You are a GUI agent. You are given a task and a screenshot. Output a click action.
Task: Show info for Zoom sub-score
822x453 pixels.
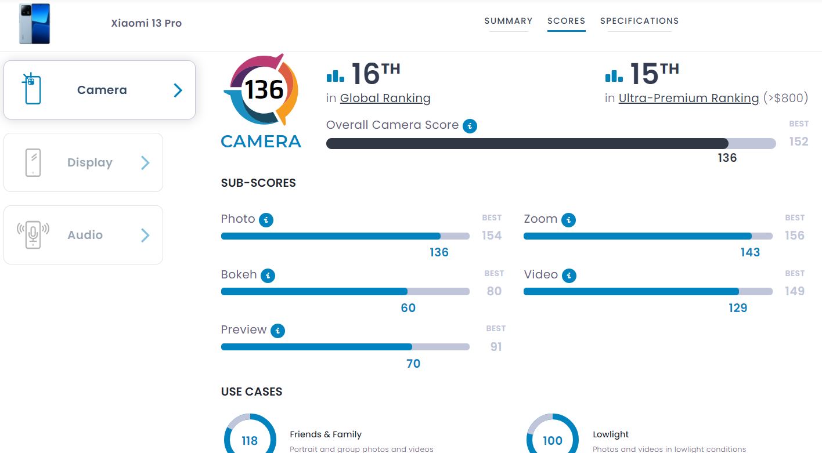569,220
